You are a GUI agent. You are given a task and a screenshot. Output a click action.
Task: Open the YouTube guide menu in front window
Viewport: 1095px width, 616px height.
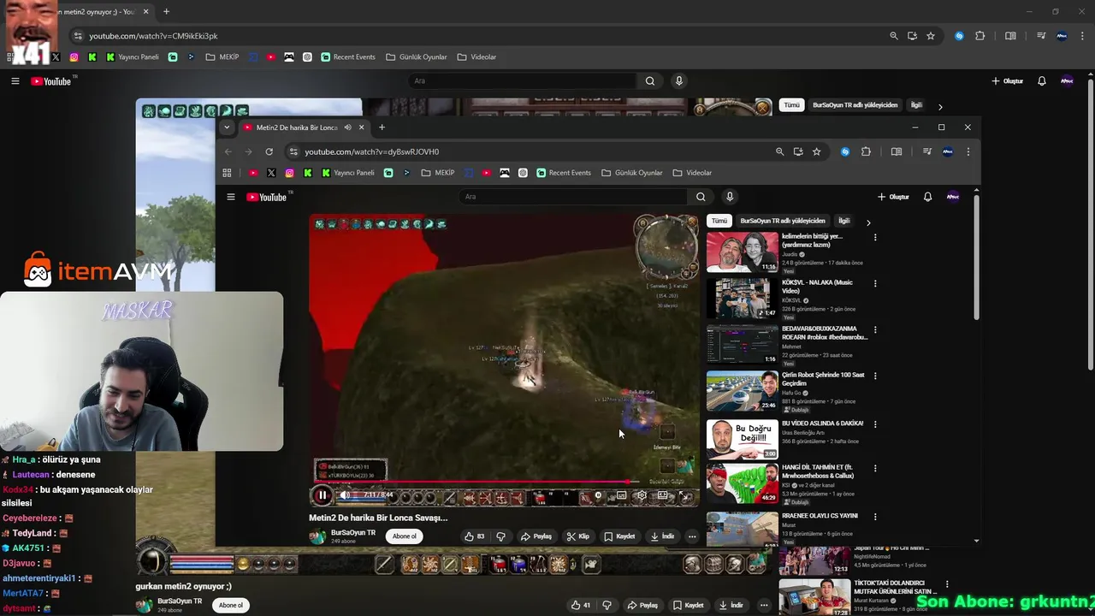coord(230,197)
